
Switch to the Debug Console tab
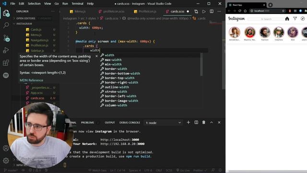tap(130, 123)
